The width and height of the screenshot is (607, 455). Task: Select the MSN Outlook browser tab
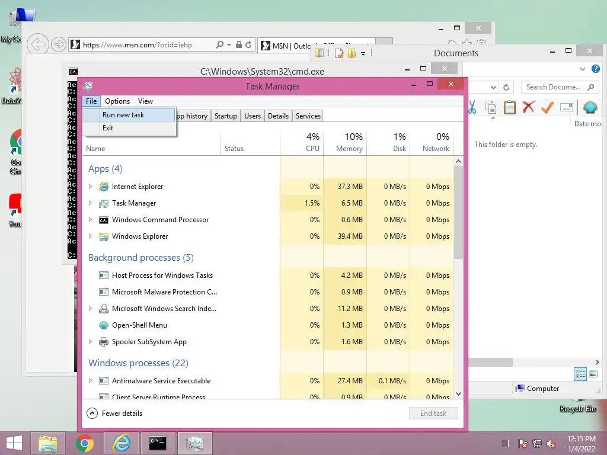[317, 46]
